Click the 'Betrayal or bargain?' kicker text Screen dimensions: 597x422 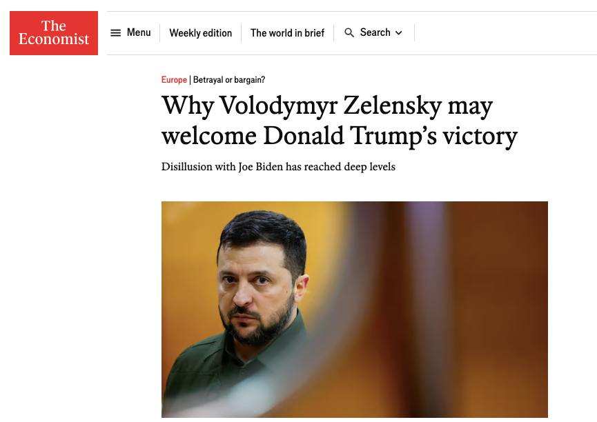229,80
